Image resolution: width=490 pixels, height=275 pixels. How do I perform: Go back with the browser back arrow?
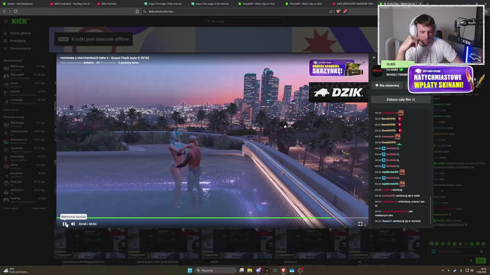tap(4, 11)
